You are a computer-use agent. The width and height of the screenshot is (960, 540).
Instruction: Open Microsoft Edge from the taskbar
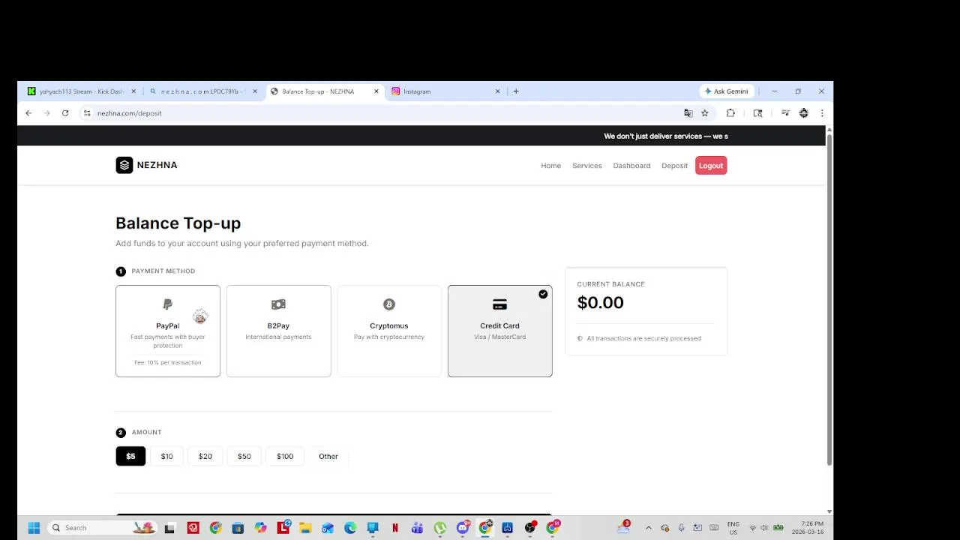350,528
